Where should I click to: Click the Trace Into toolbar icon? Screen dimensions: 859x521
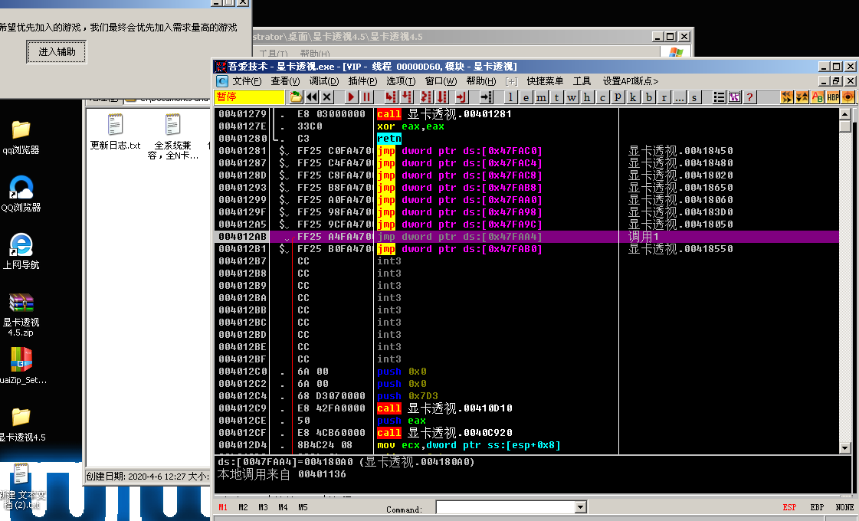[425, 97]
